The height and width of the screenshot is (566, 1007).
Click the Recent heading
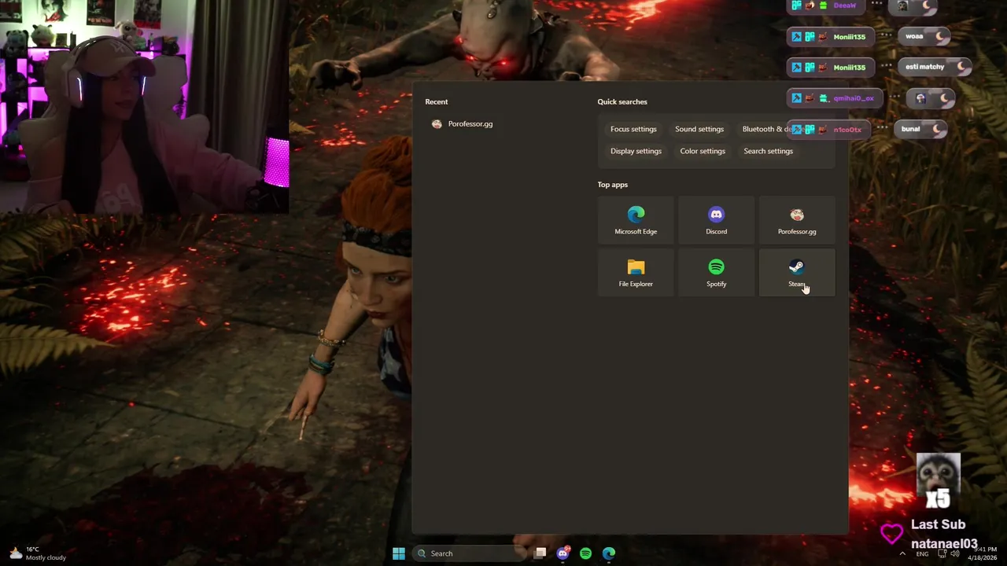point(437,101)
